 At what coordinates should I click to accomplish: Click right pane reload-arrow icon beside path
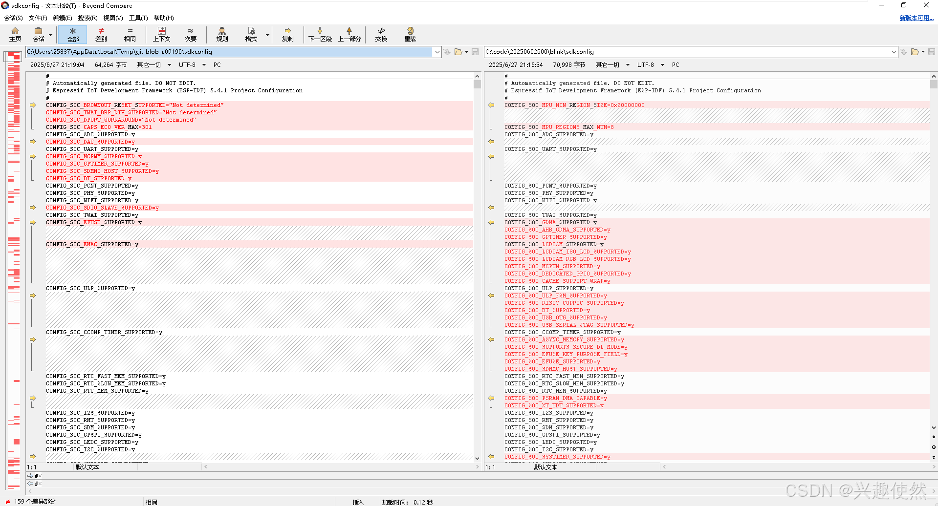[903, 52]
